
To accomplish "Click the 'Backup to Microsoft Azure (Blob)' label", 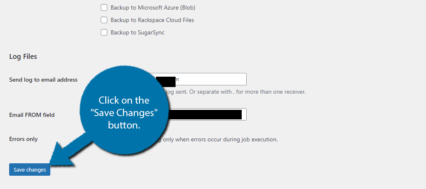I will [153, 7].
